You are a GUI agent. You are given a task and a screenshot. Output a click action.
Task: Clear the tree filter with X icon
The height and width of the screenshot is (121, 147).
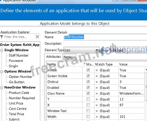pyautogui.click(x=37, y=37)
